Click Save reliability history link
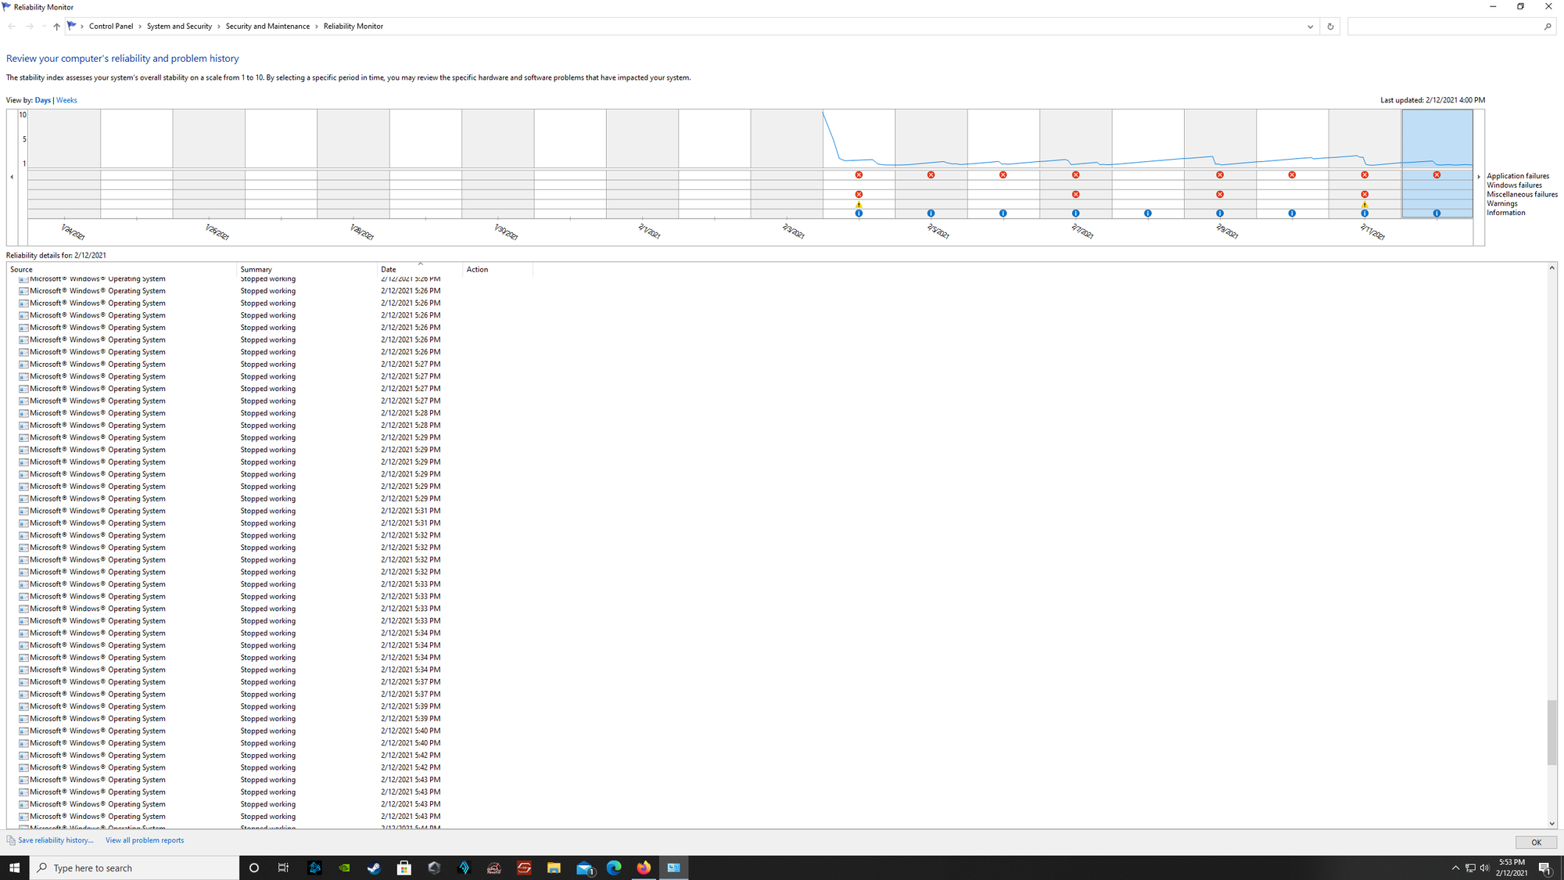 56,840
